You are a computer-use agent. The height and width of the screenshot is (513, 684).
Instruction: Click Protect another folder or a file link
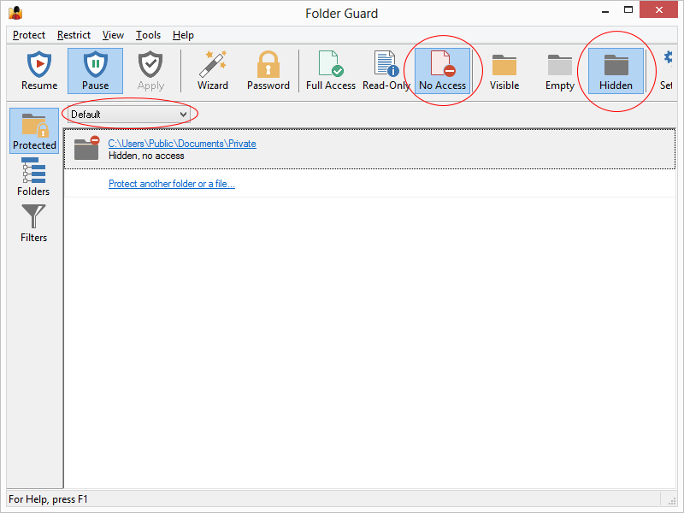tap(171, 184)
